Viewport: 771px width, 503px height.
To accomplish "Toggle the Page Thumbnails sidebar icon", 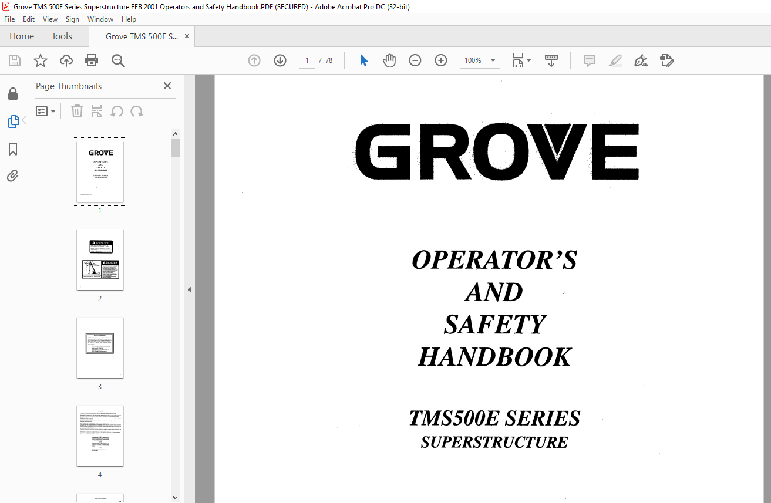I will pyautogui.click(x=13, y=121).
